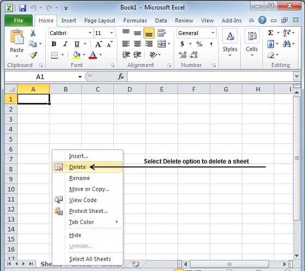Click Increase Indent icon

(x=137, y=55)
